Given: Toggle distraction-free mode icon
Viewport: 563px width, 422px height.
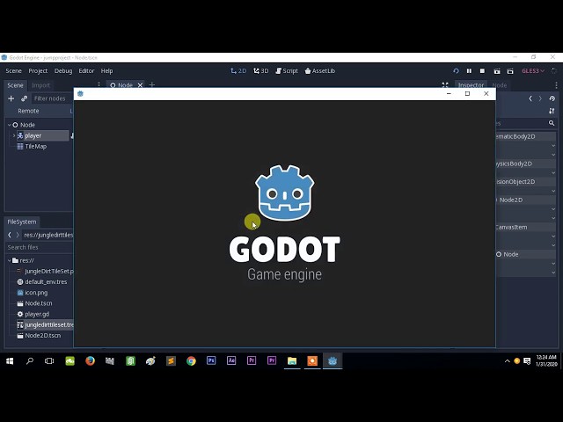Looking at the screenshot, I should [x=445, y=85].
